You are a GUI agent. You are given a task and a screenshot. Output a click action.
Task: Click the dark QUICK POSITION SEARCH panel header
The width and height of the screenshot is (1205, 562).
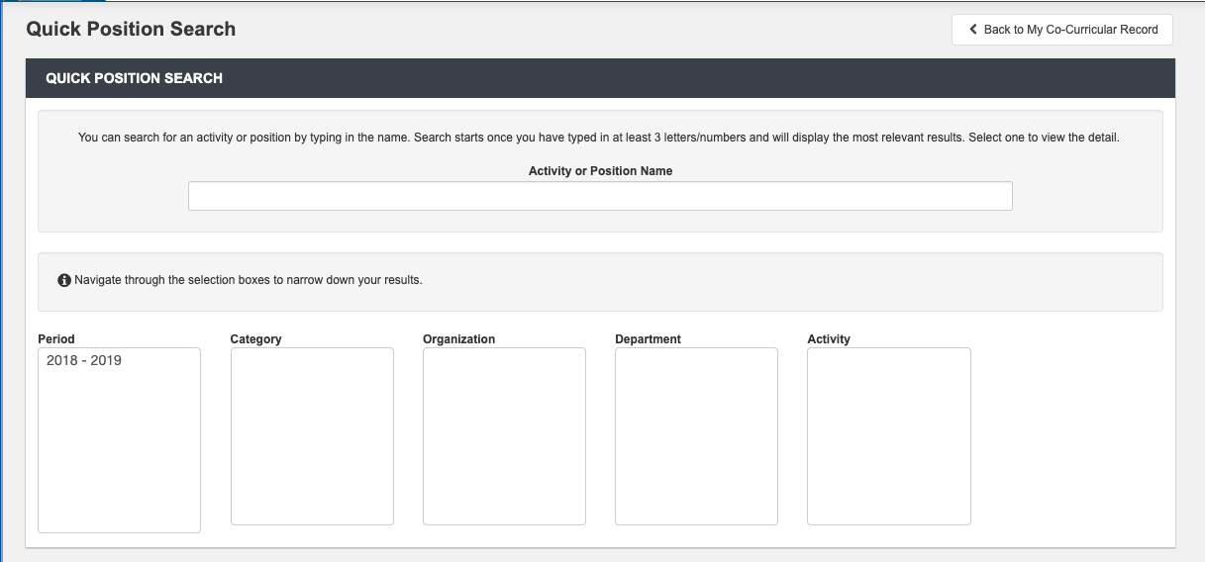(x=600, y=78)
